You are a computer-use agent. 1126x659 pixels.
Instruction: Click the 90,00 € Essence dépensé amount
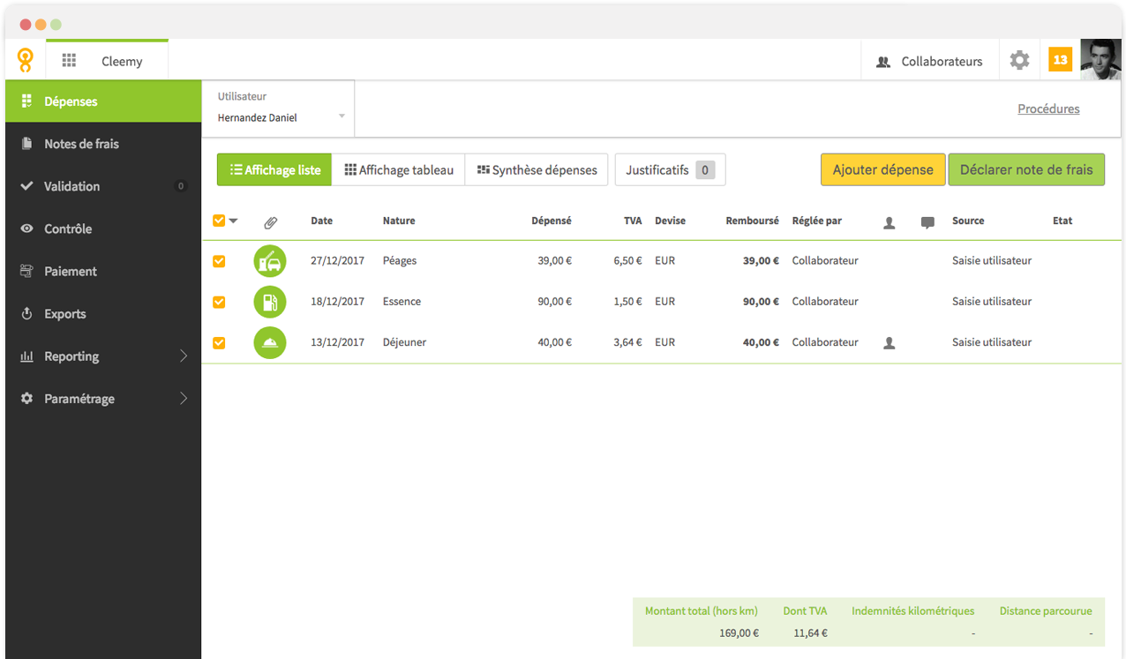[x=554, y=301]
